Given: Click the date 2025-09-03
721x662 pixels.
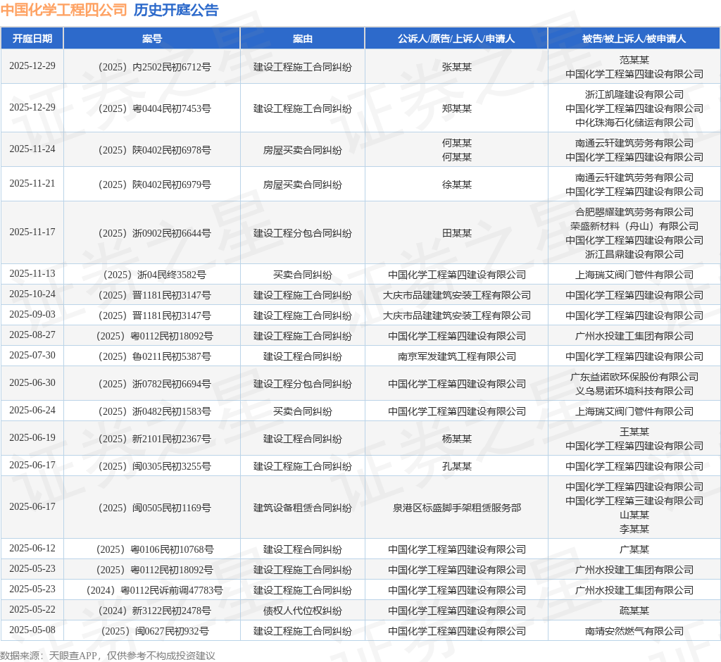Looking at the screenshot, I should (x=32, y=315).
